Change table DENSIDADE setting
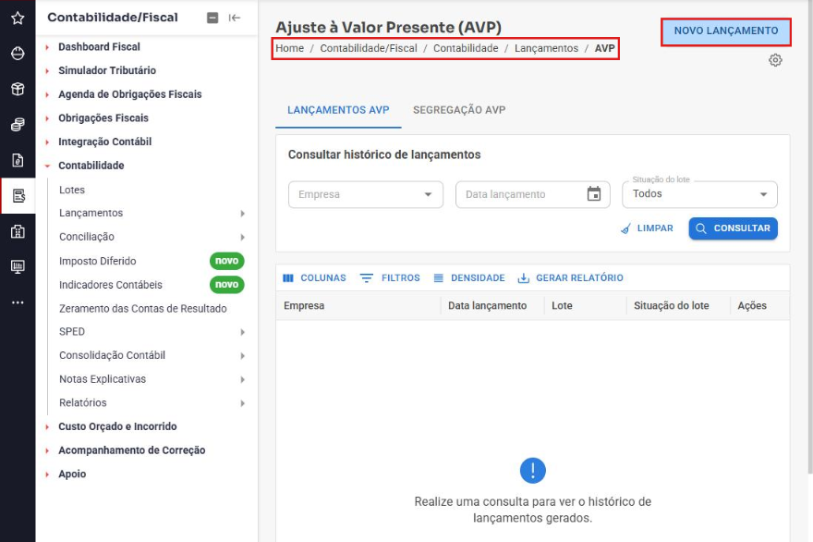 (x=468, y=277)
